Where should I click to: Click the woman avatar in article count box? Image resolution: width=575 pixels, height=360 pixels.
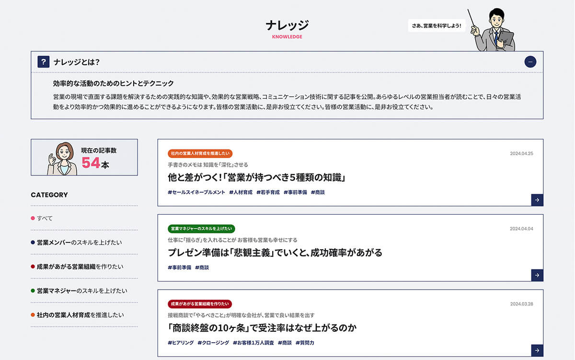(60, 158)
